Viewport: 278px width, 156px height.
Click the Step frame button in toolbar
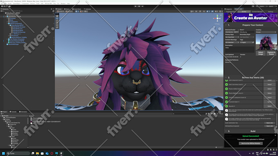tap(143, 7)
